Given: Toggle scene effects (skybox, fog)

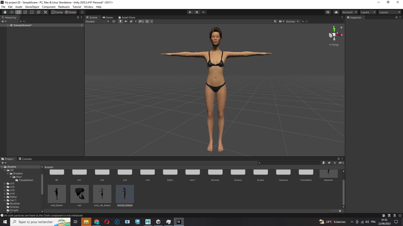Looking at the screenshot, I should [131, 21].
